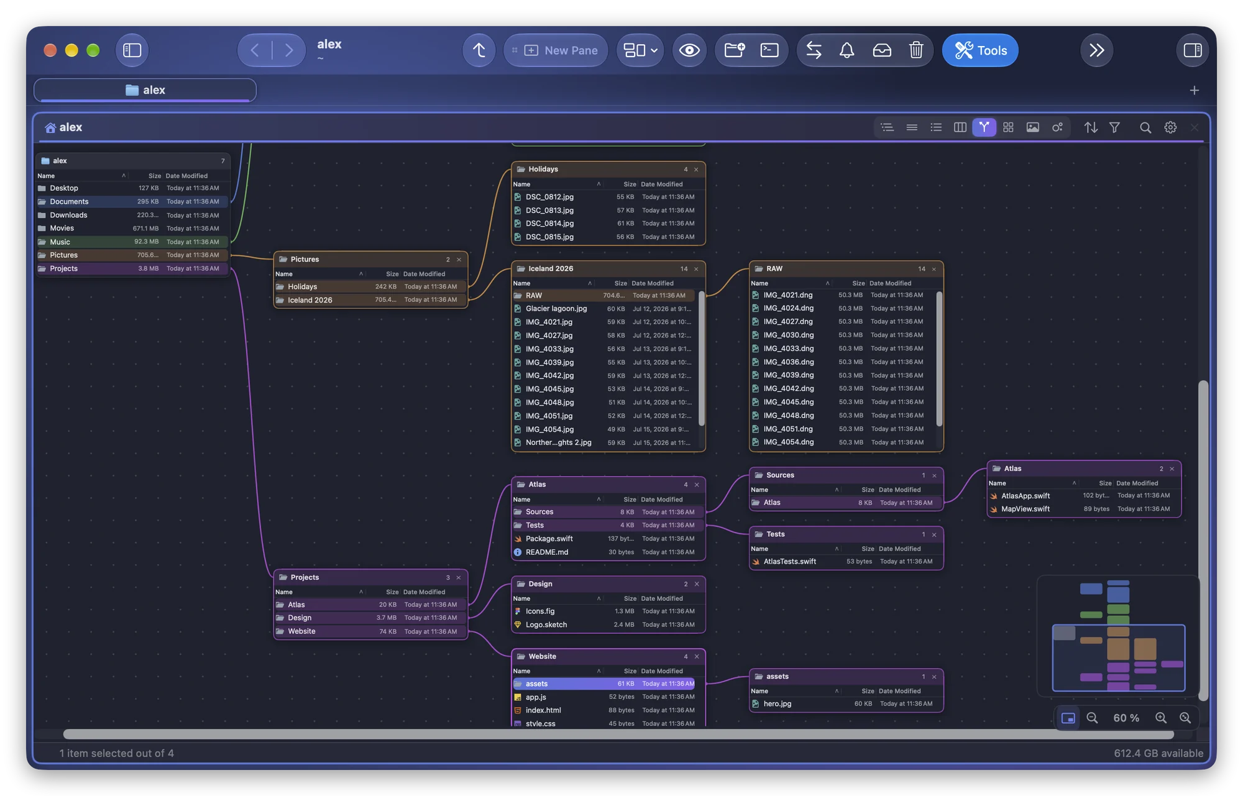Viewport: 1243px width, 796px height.
Task: Toggle the minimap overview button
Action: (x=1068, y=718)
